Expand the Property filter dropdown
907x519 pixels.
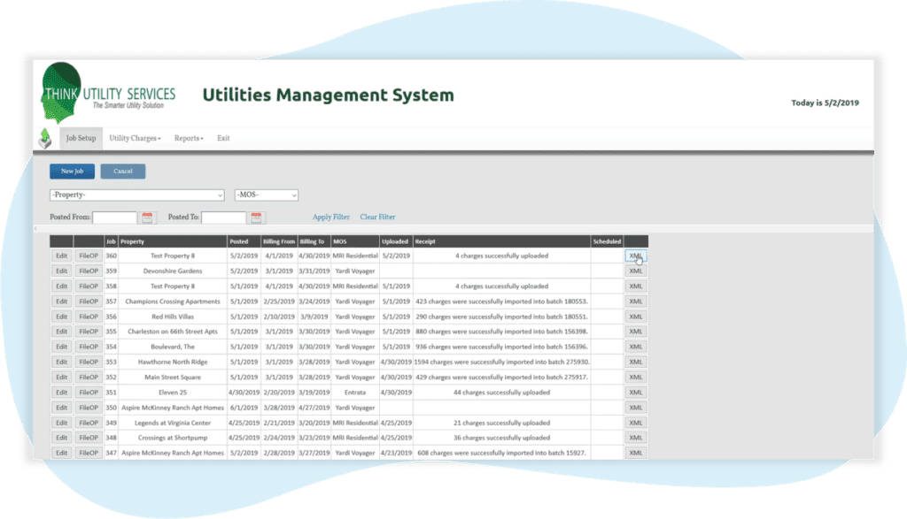136,195
